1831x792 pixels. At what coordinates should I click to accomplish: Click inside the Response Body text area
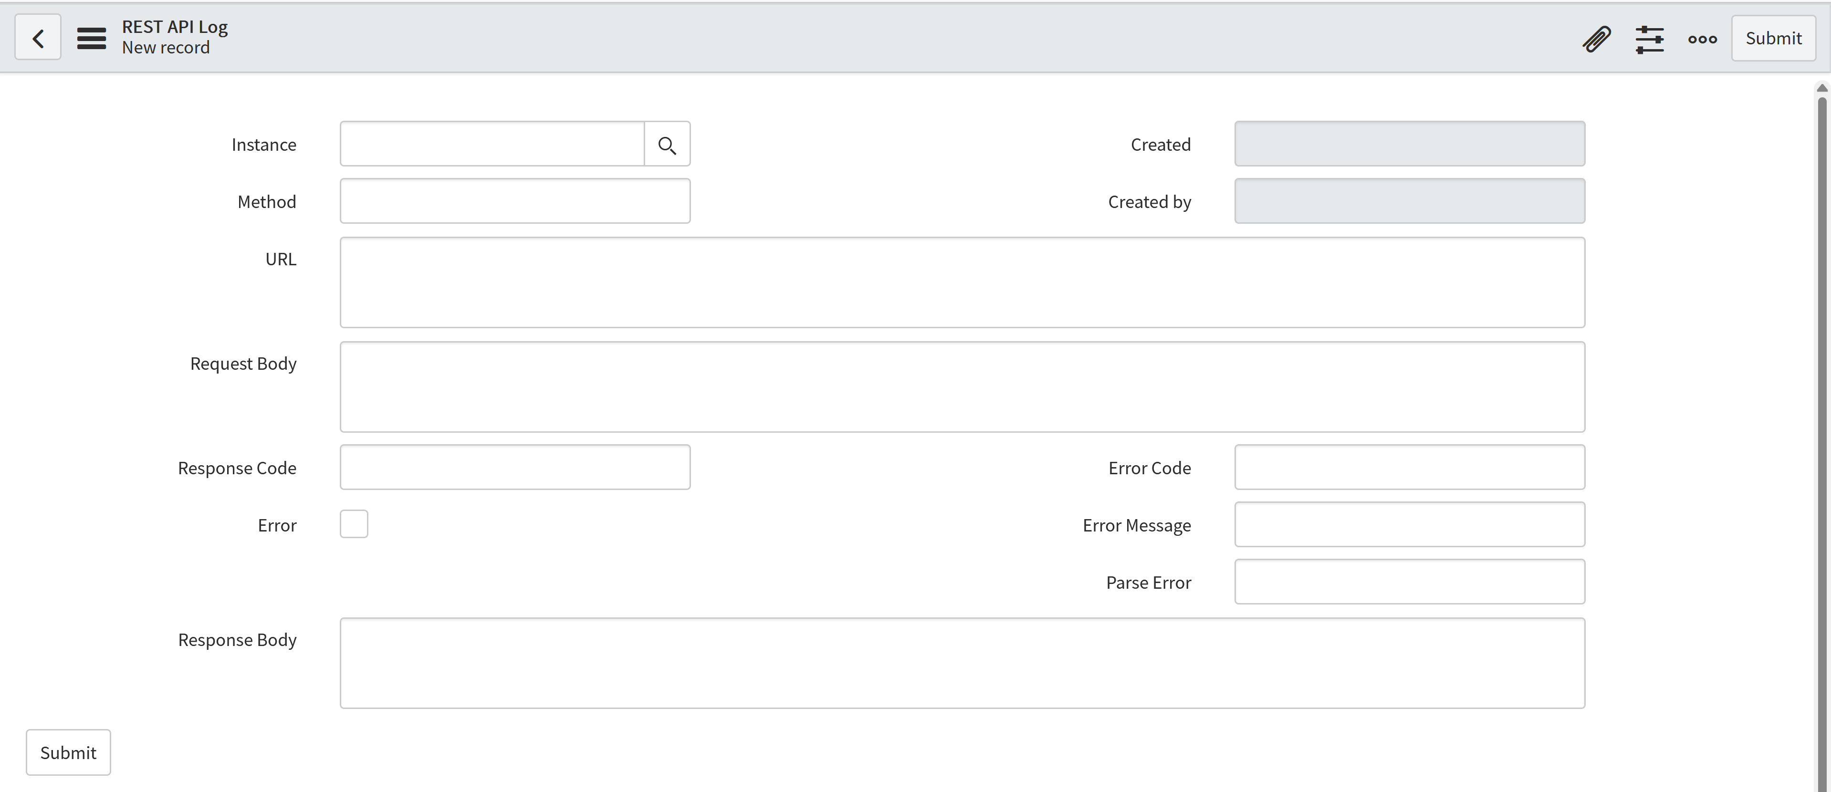pyautogui.click(x=962, y=663)
